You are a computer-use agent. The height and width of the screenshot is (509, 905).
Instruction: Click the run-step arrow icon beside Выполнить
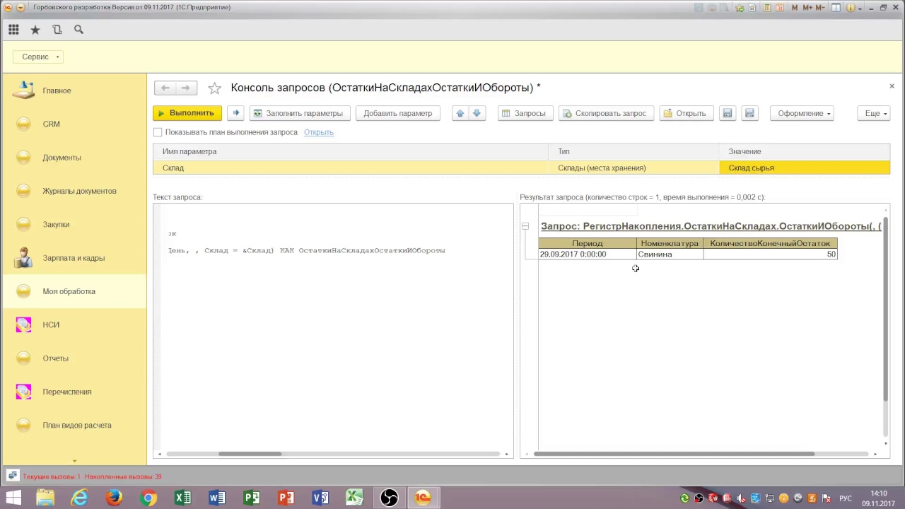(235, 113)
